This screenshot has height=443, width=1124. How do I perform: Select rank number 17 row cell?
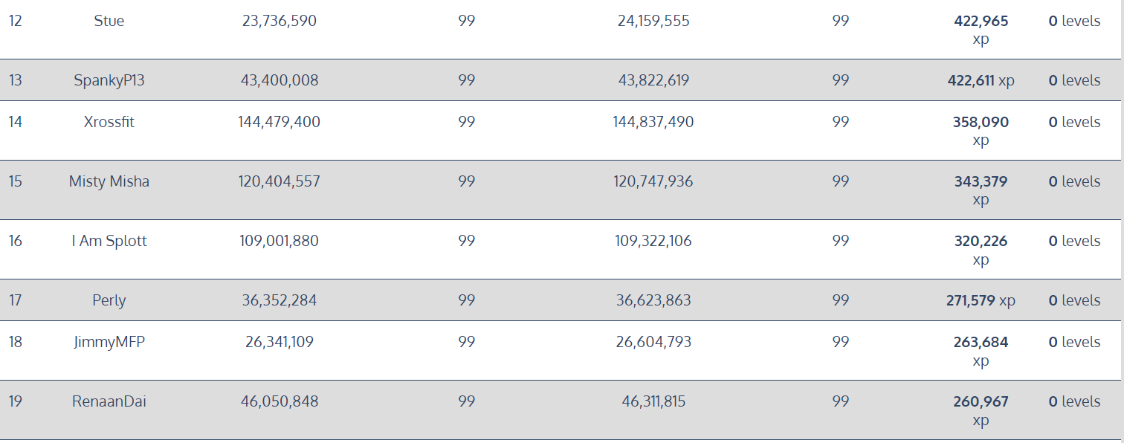pos(16,300)
